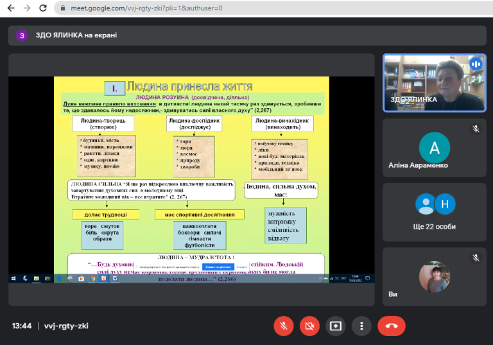Click the Present now screen share button
Screen dimensions: 493x345
point(336,326)
